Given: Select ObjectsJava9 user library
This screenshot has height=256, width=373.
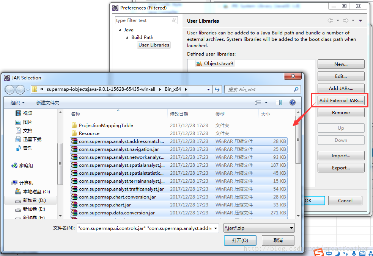Looking at the screenshot, I should 215,64.
